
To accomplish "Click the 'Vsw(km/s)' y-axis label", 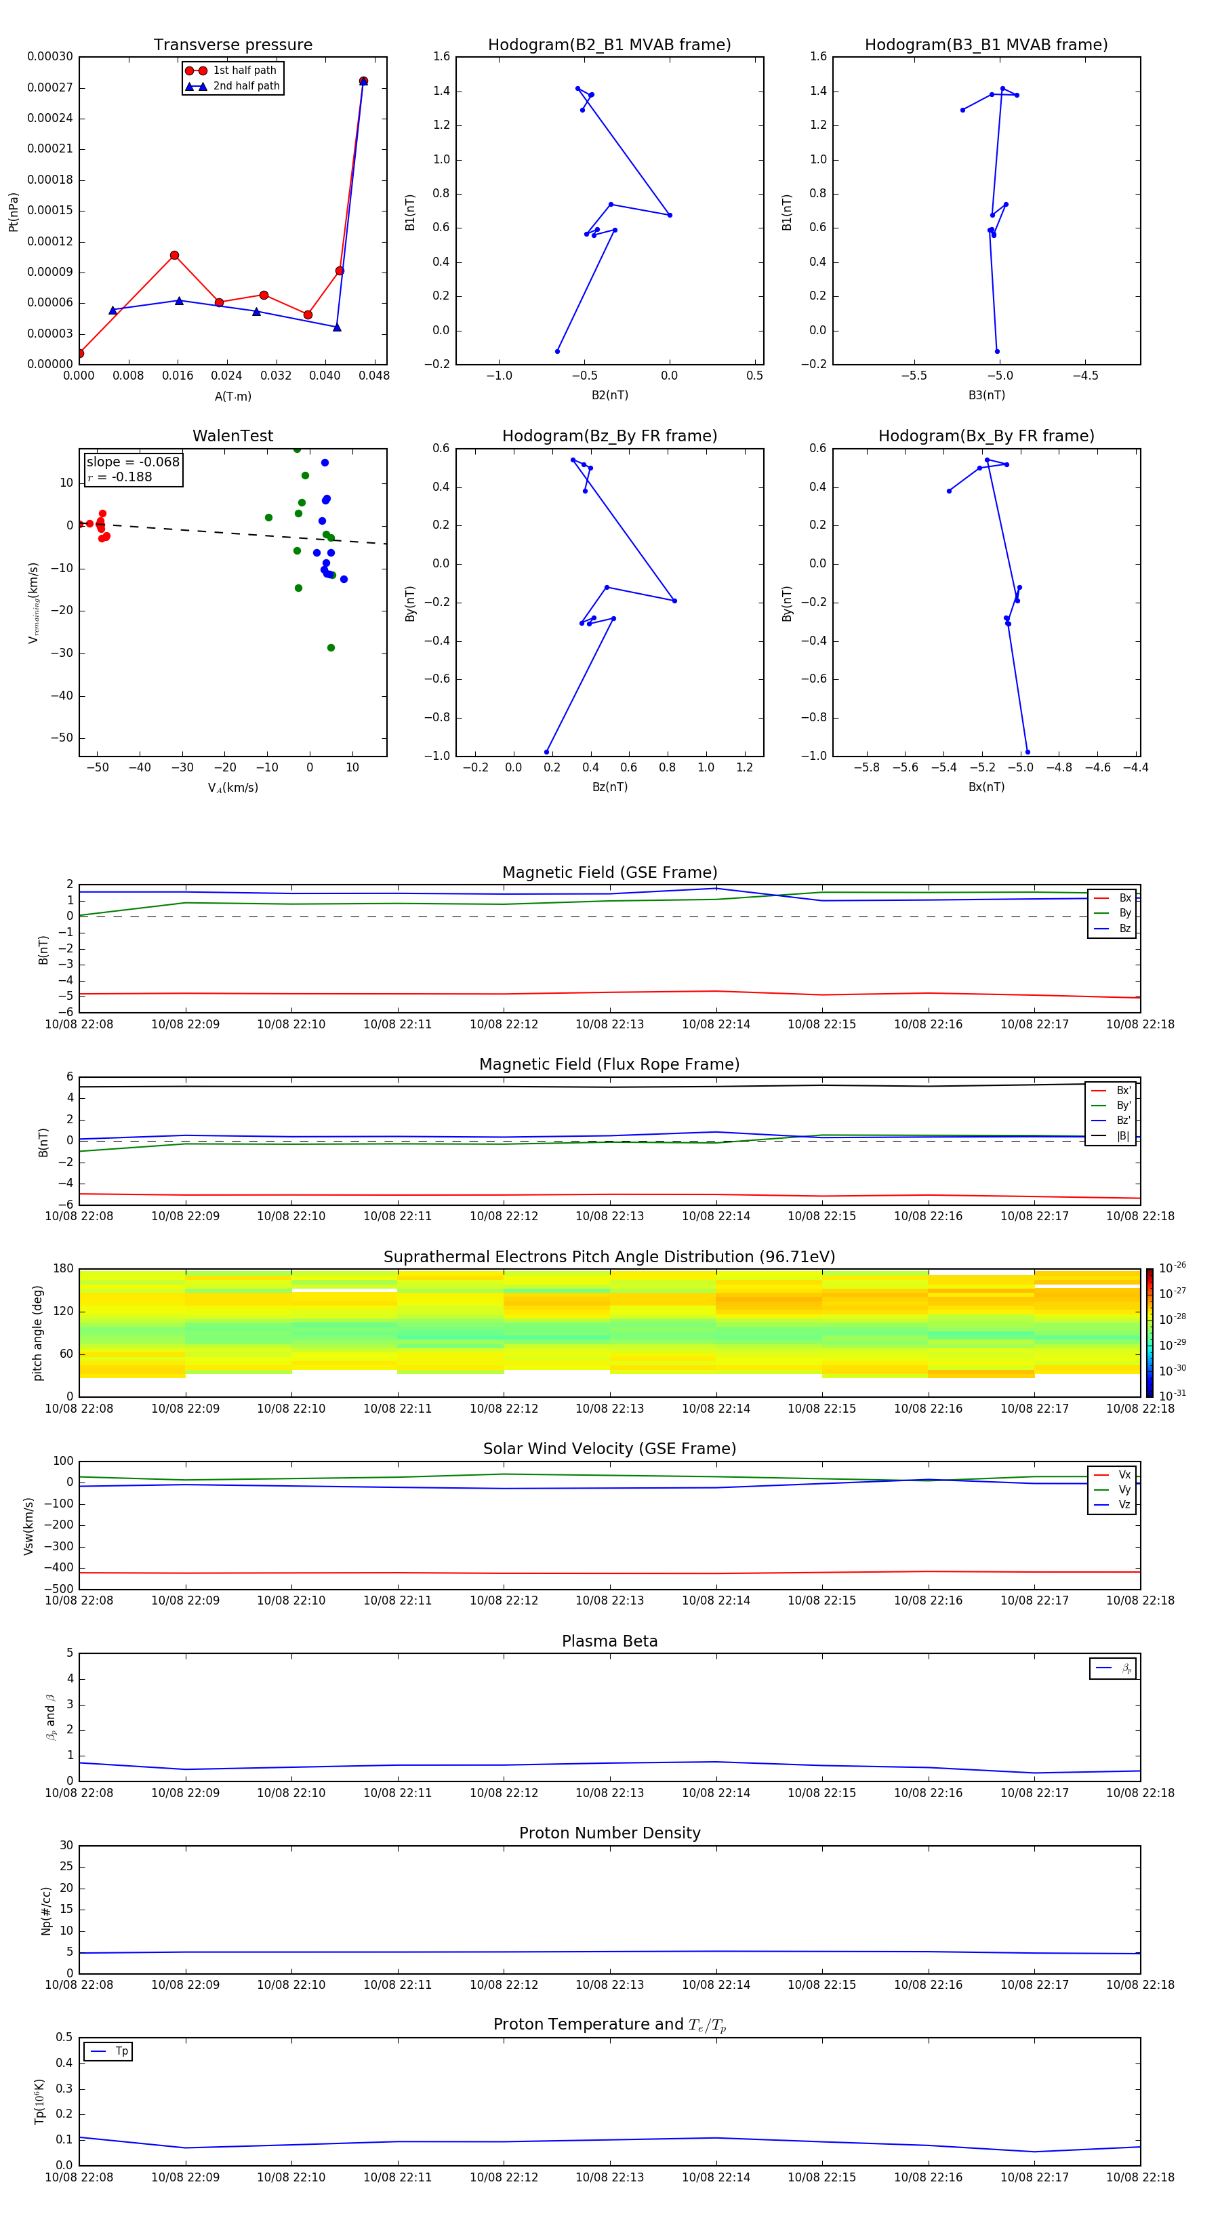I will pyautogui.click(x=28, y=1526).
